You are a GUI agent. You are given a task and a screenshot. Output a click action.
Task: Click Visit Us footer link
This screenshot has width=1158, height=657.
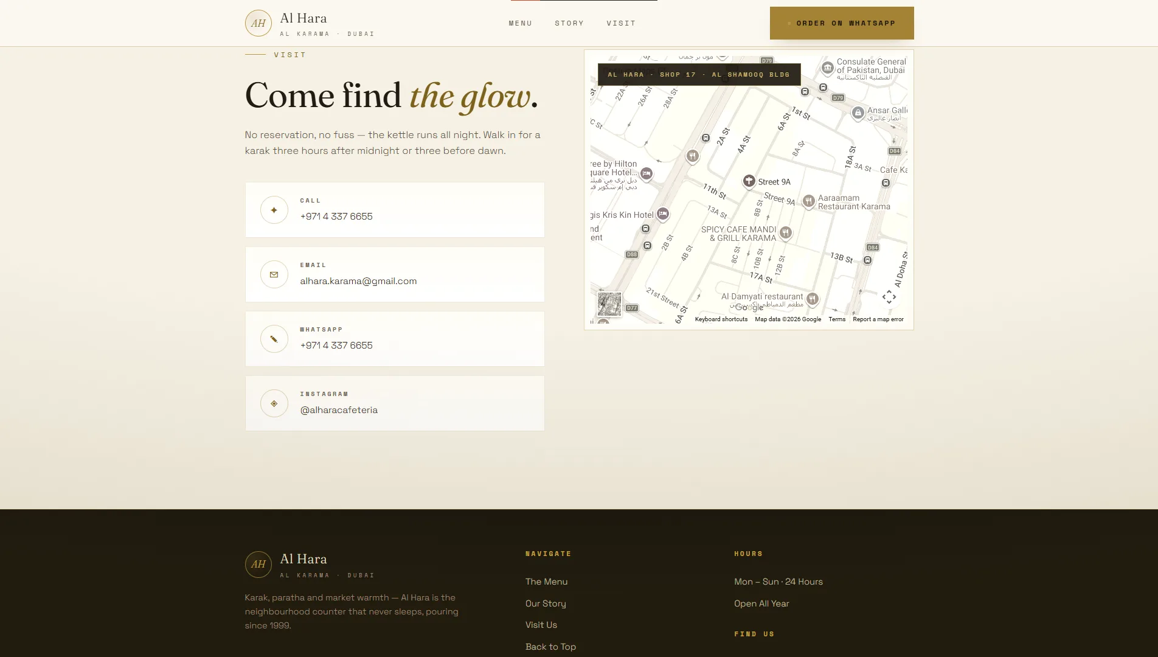click(541, 625)
